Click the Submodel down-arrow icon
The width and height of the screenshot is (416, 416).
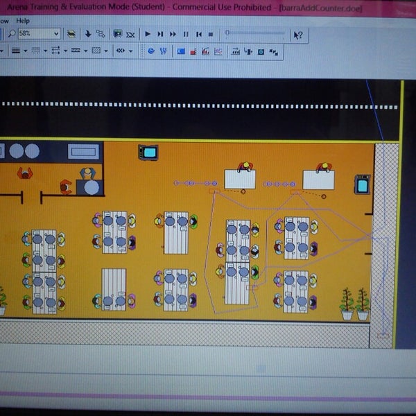coord(88,34)
